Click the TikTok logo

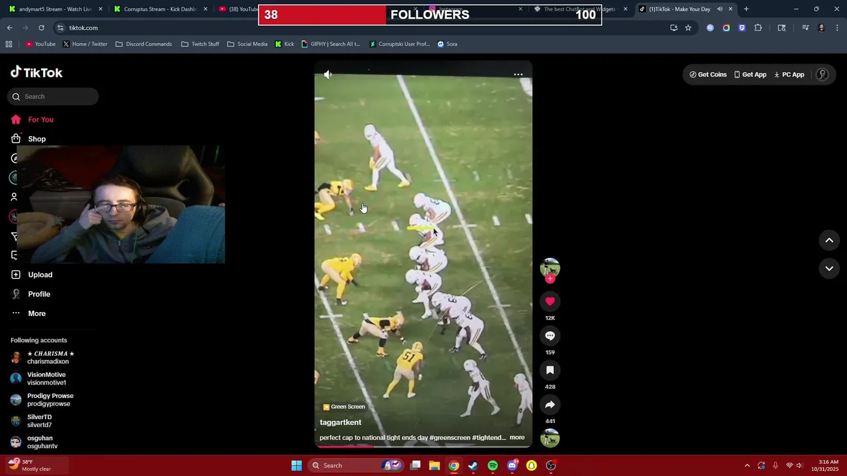(x=36, y=73)
